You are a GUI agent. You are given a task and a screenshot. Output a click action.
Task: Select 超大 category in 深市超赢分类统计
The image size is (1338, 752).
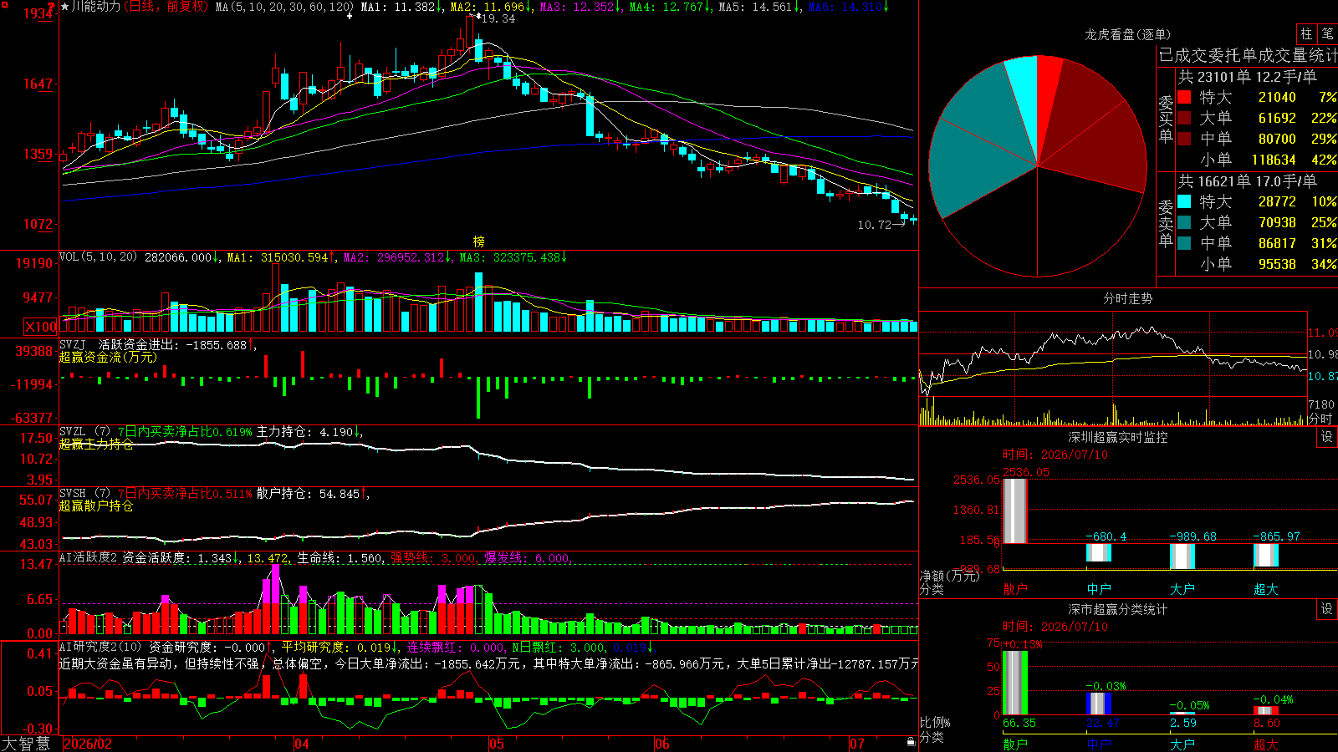pyautogui.click(x=1266, y=744)
